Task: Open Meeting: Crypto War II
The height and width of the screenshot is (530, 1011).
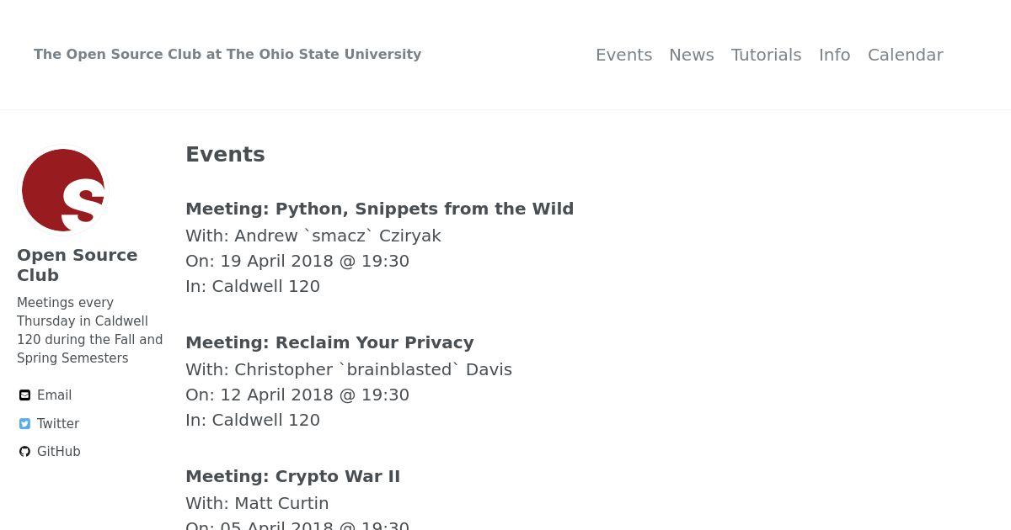Action: pos(292,476)
